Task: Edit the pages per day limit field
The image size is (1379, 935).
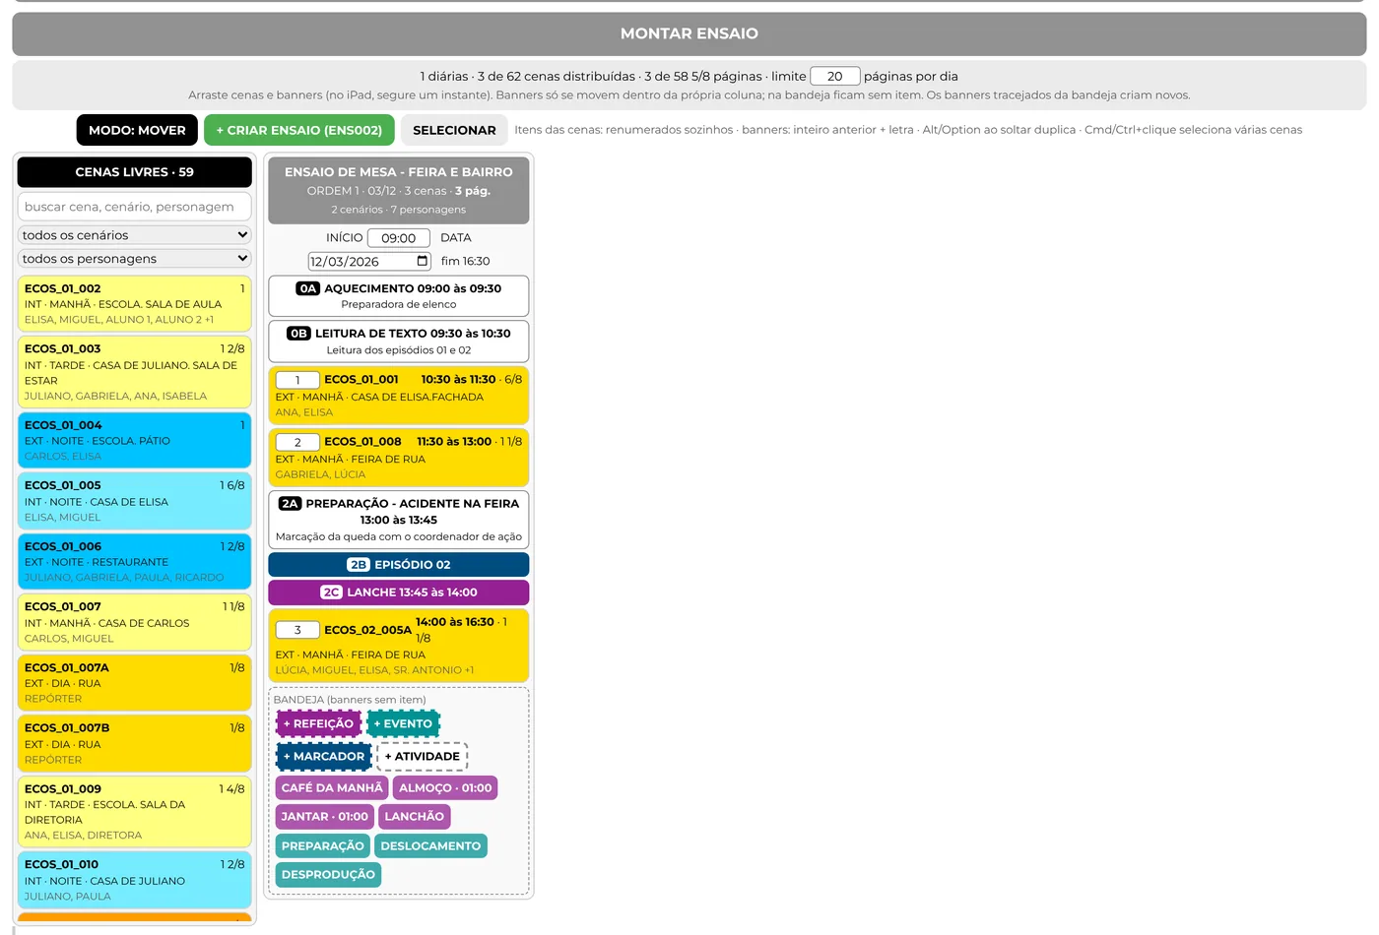Action: click(x=835, y=76)
